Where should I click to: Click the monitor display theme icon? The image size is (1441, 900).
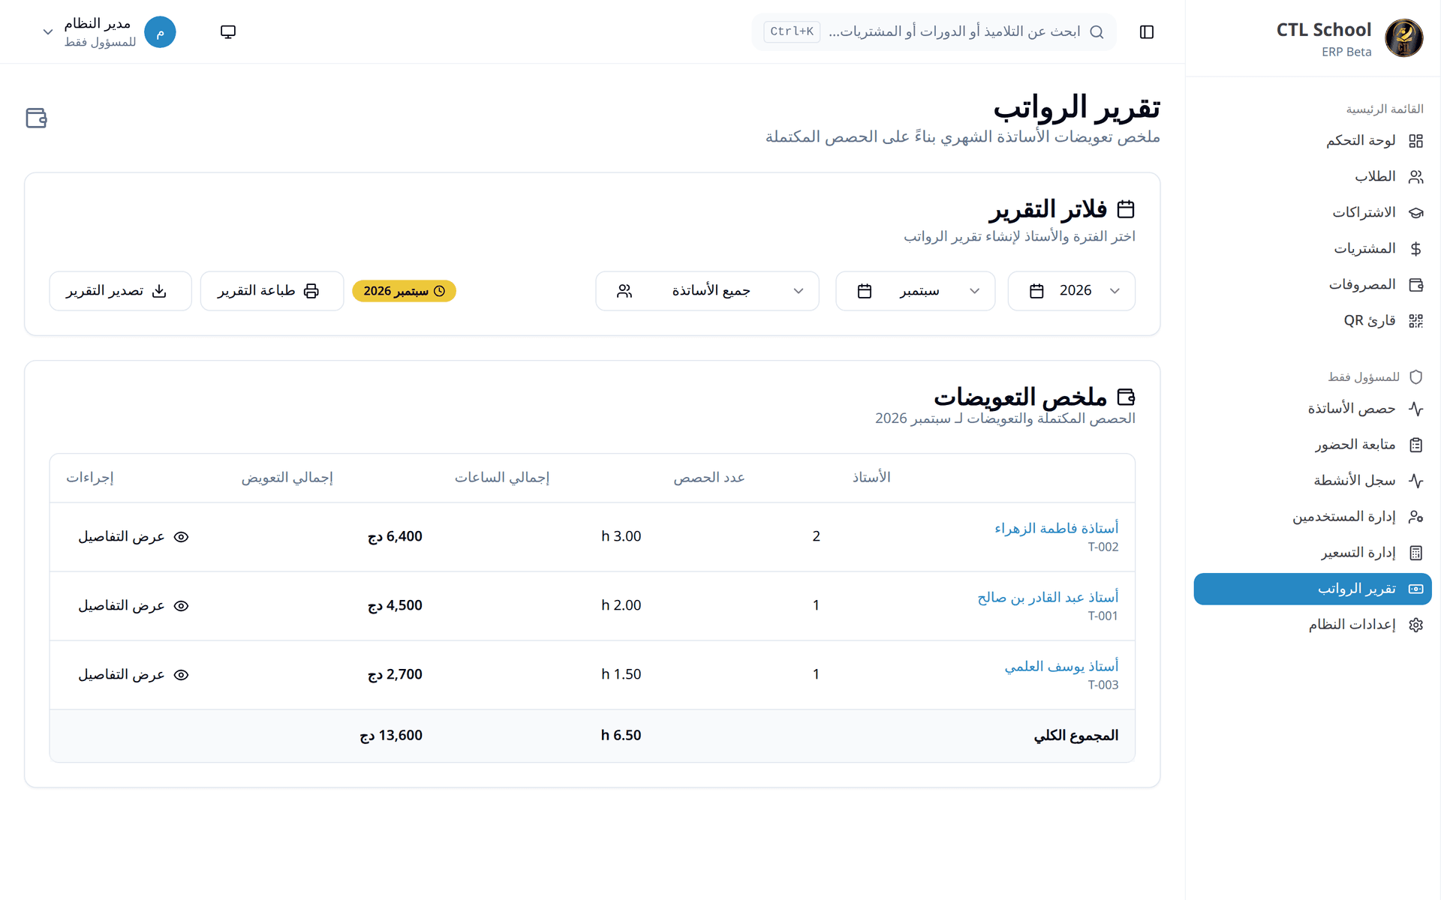pos(228,31)
